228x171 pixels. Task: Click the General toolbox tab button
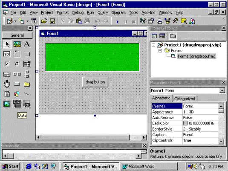click(x=17, y=35)
